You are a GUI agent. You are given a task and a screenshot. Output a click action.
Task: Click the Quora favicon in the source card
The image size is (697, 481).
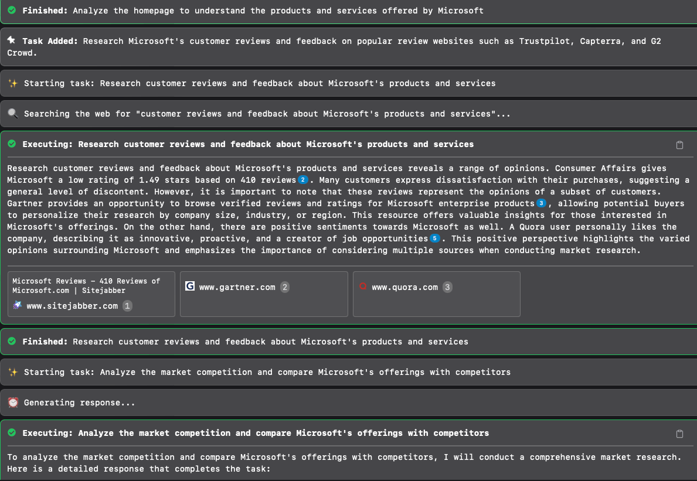coord(363,286)
